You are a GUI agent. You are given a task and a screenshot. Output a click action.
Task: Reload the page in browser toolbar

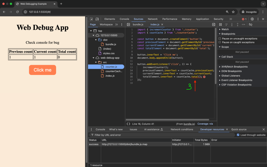pyautogui.click(x=18, y=12)
